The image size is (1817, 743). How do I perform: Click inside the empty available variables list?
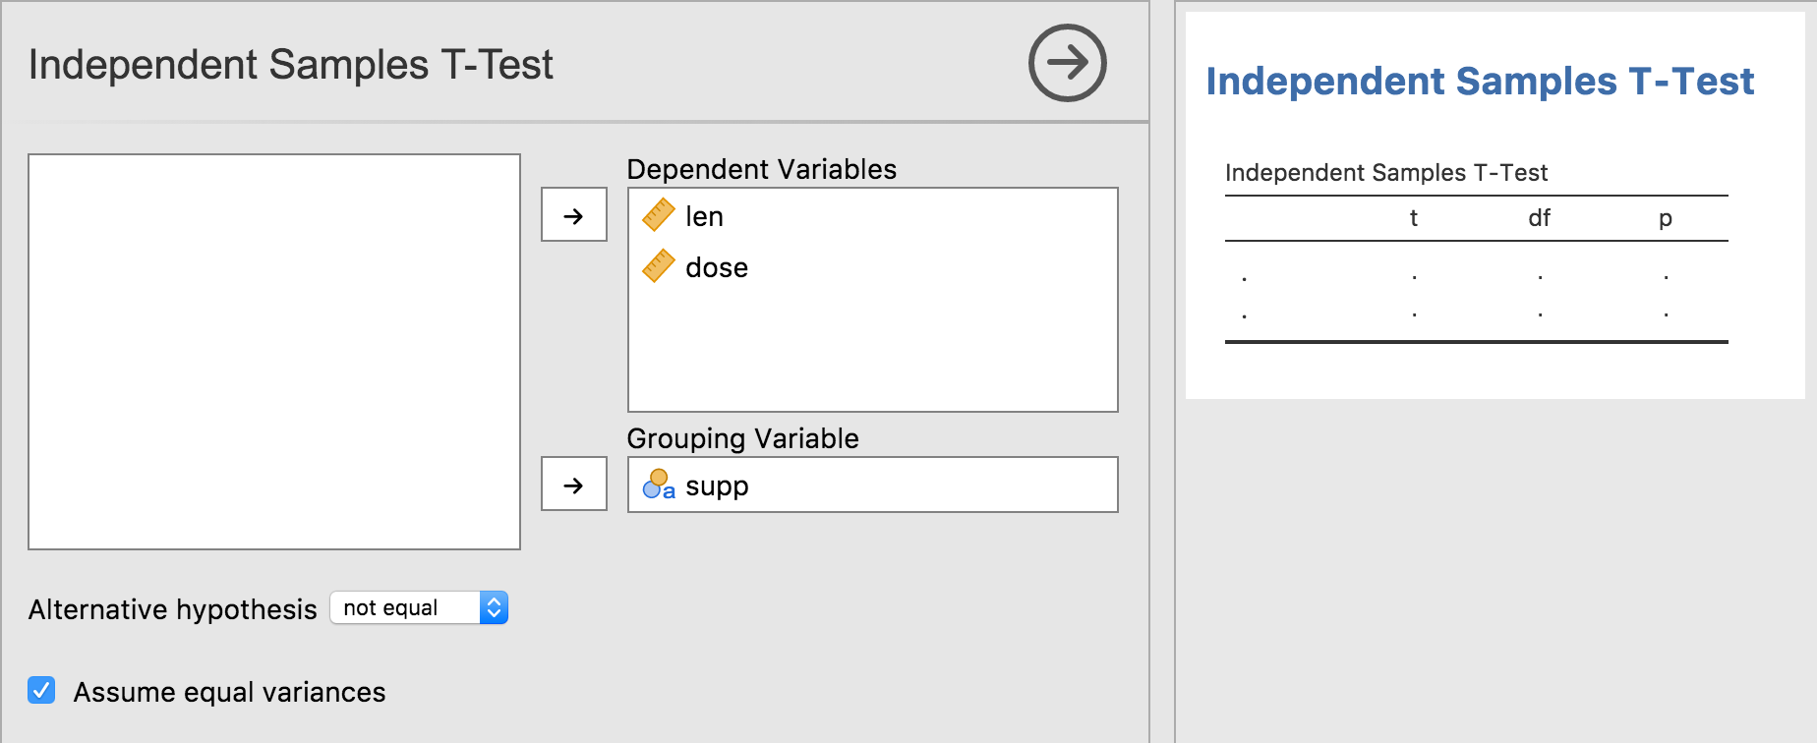tap(273, 351)
